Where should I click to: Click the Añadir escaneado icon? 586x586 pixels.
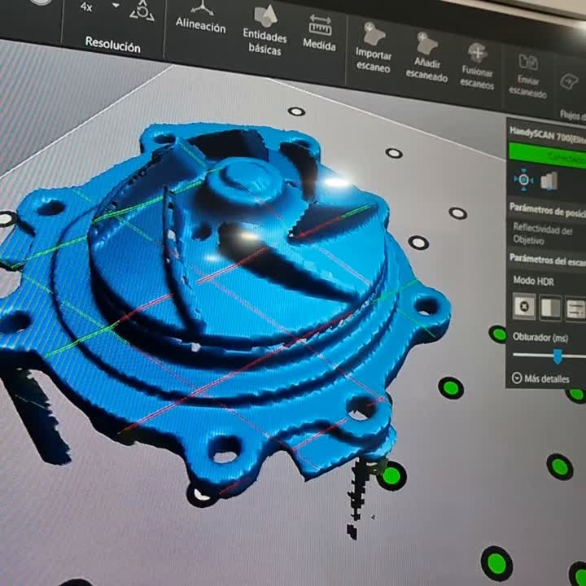[x=426, y=56]
